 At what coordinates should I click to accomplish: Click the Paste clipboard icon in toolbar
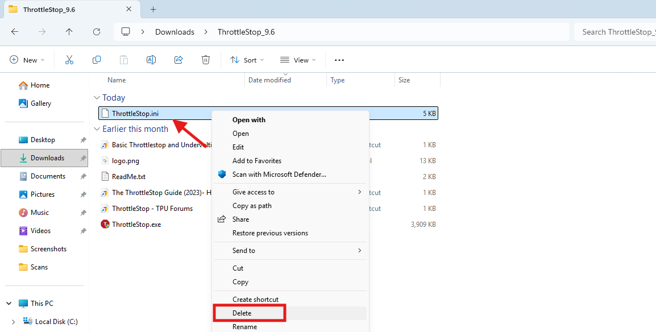click(x=124, y=60)
